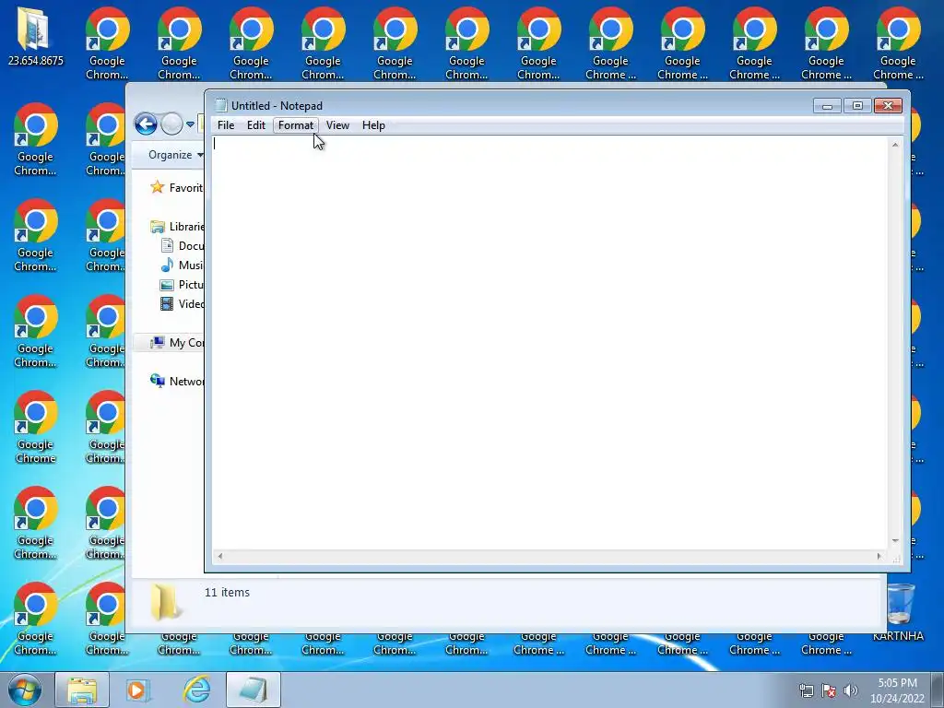Open the Pictures library in Explorer
This screenshot has width=944, height=708.
[x=183, y=284]
